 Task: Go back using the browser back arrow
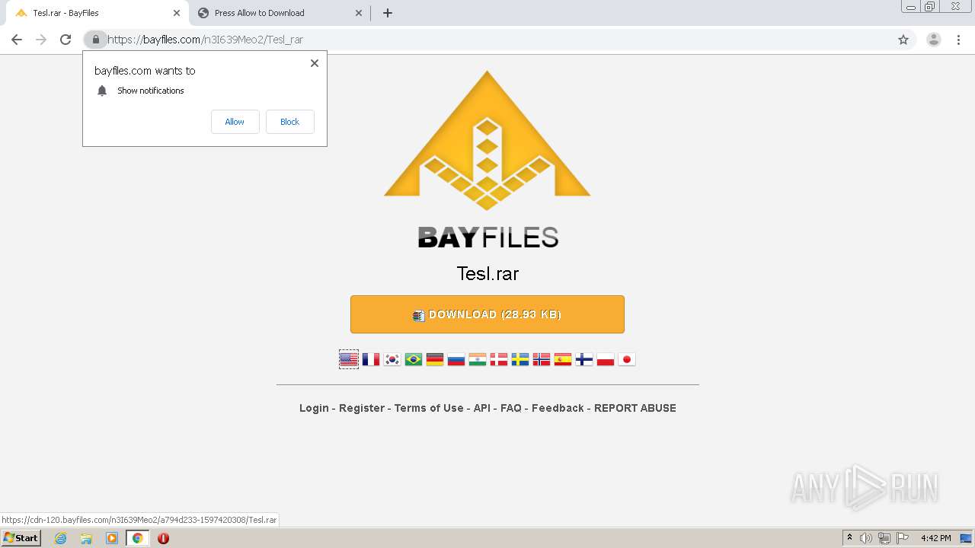(17, 40)
